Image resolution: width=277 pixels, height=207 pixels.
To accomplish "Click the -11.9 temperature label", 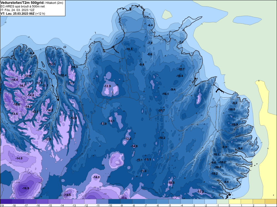I will [103, 124].
